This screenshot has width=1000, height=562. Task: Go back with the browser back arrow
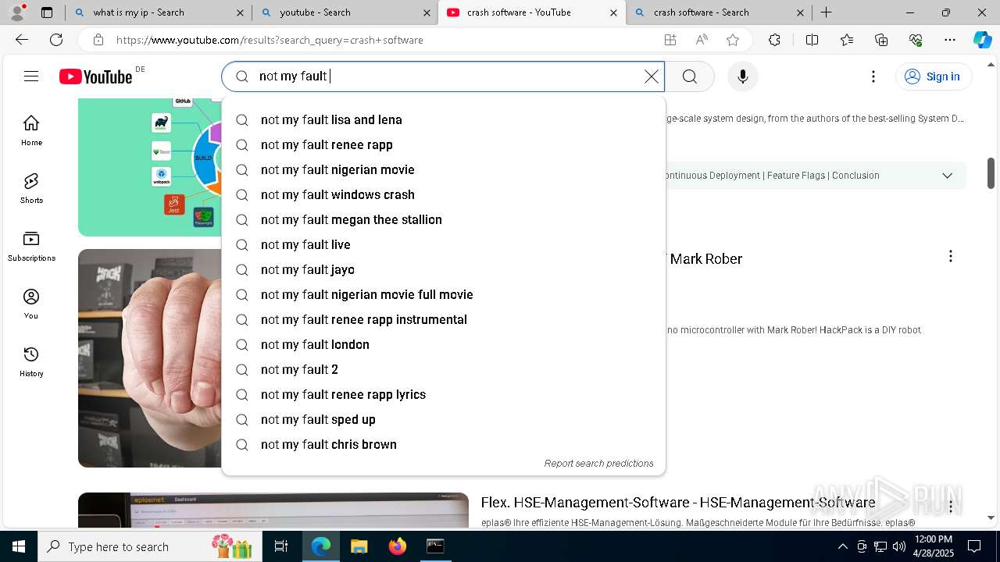pos(22,40)
